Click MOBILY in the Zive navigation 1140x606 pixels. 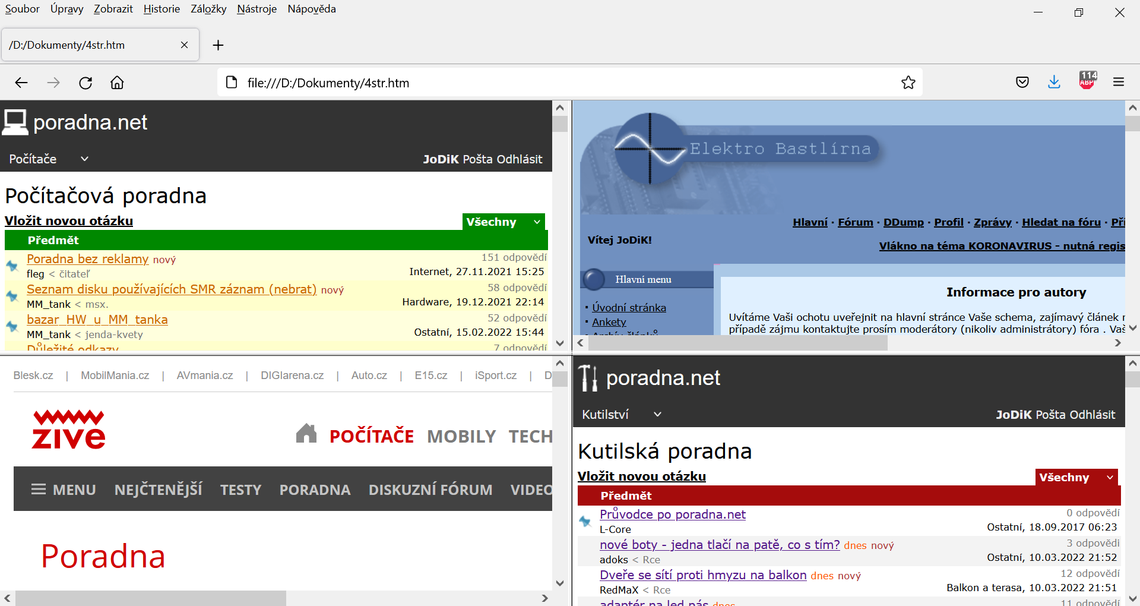click(x=461, y=437)
